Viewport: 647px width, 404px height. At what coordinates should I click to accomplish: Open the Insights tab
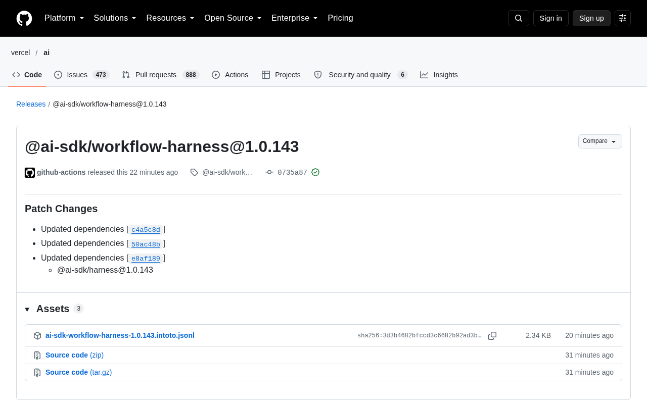click(439, 75)
